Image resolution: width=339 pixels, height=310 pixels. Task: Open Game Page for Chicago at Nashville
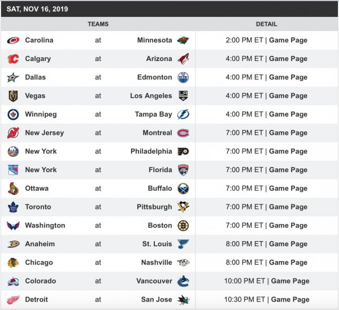click(288, 263)
